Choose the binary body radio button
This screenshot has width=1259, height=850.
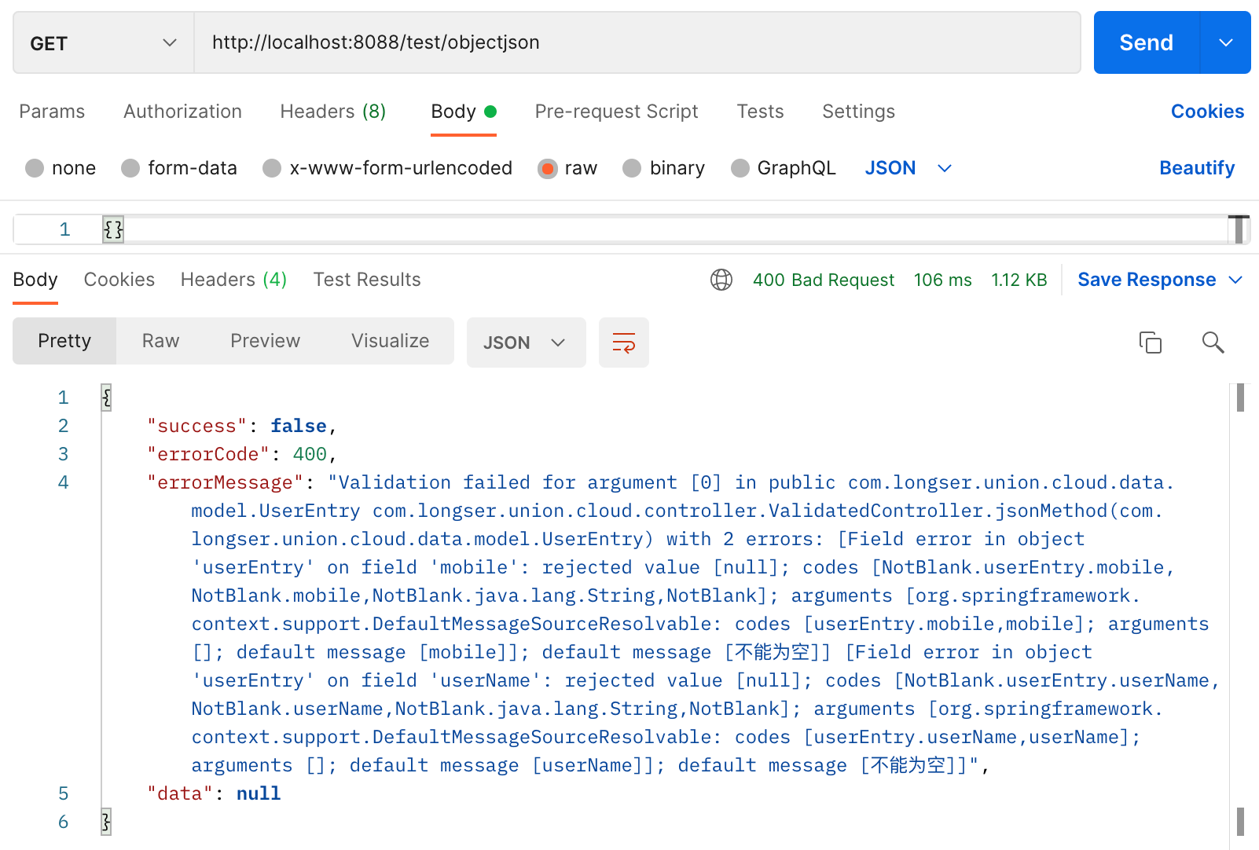click(632, 168)
